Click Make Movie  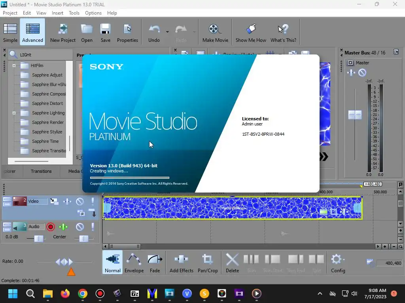tap(215, 32)
